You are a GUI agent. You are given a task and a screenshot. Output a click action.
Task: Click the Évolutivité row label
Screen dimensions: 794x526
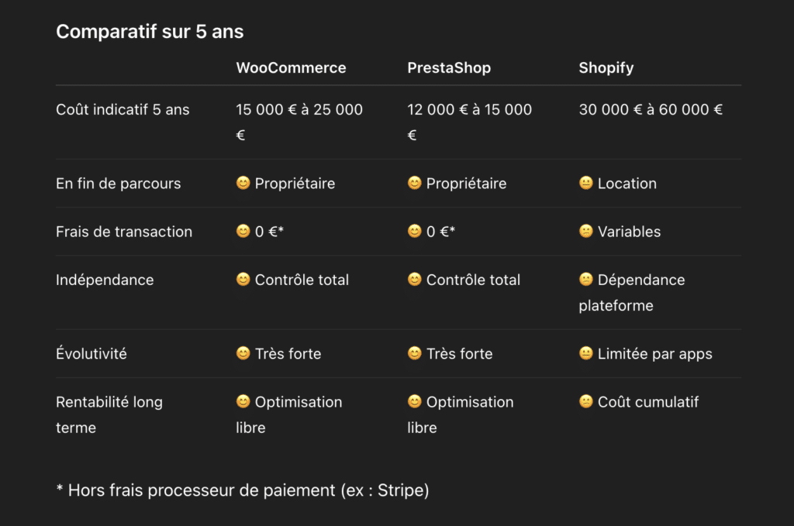(x=91, y=354)
